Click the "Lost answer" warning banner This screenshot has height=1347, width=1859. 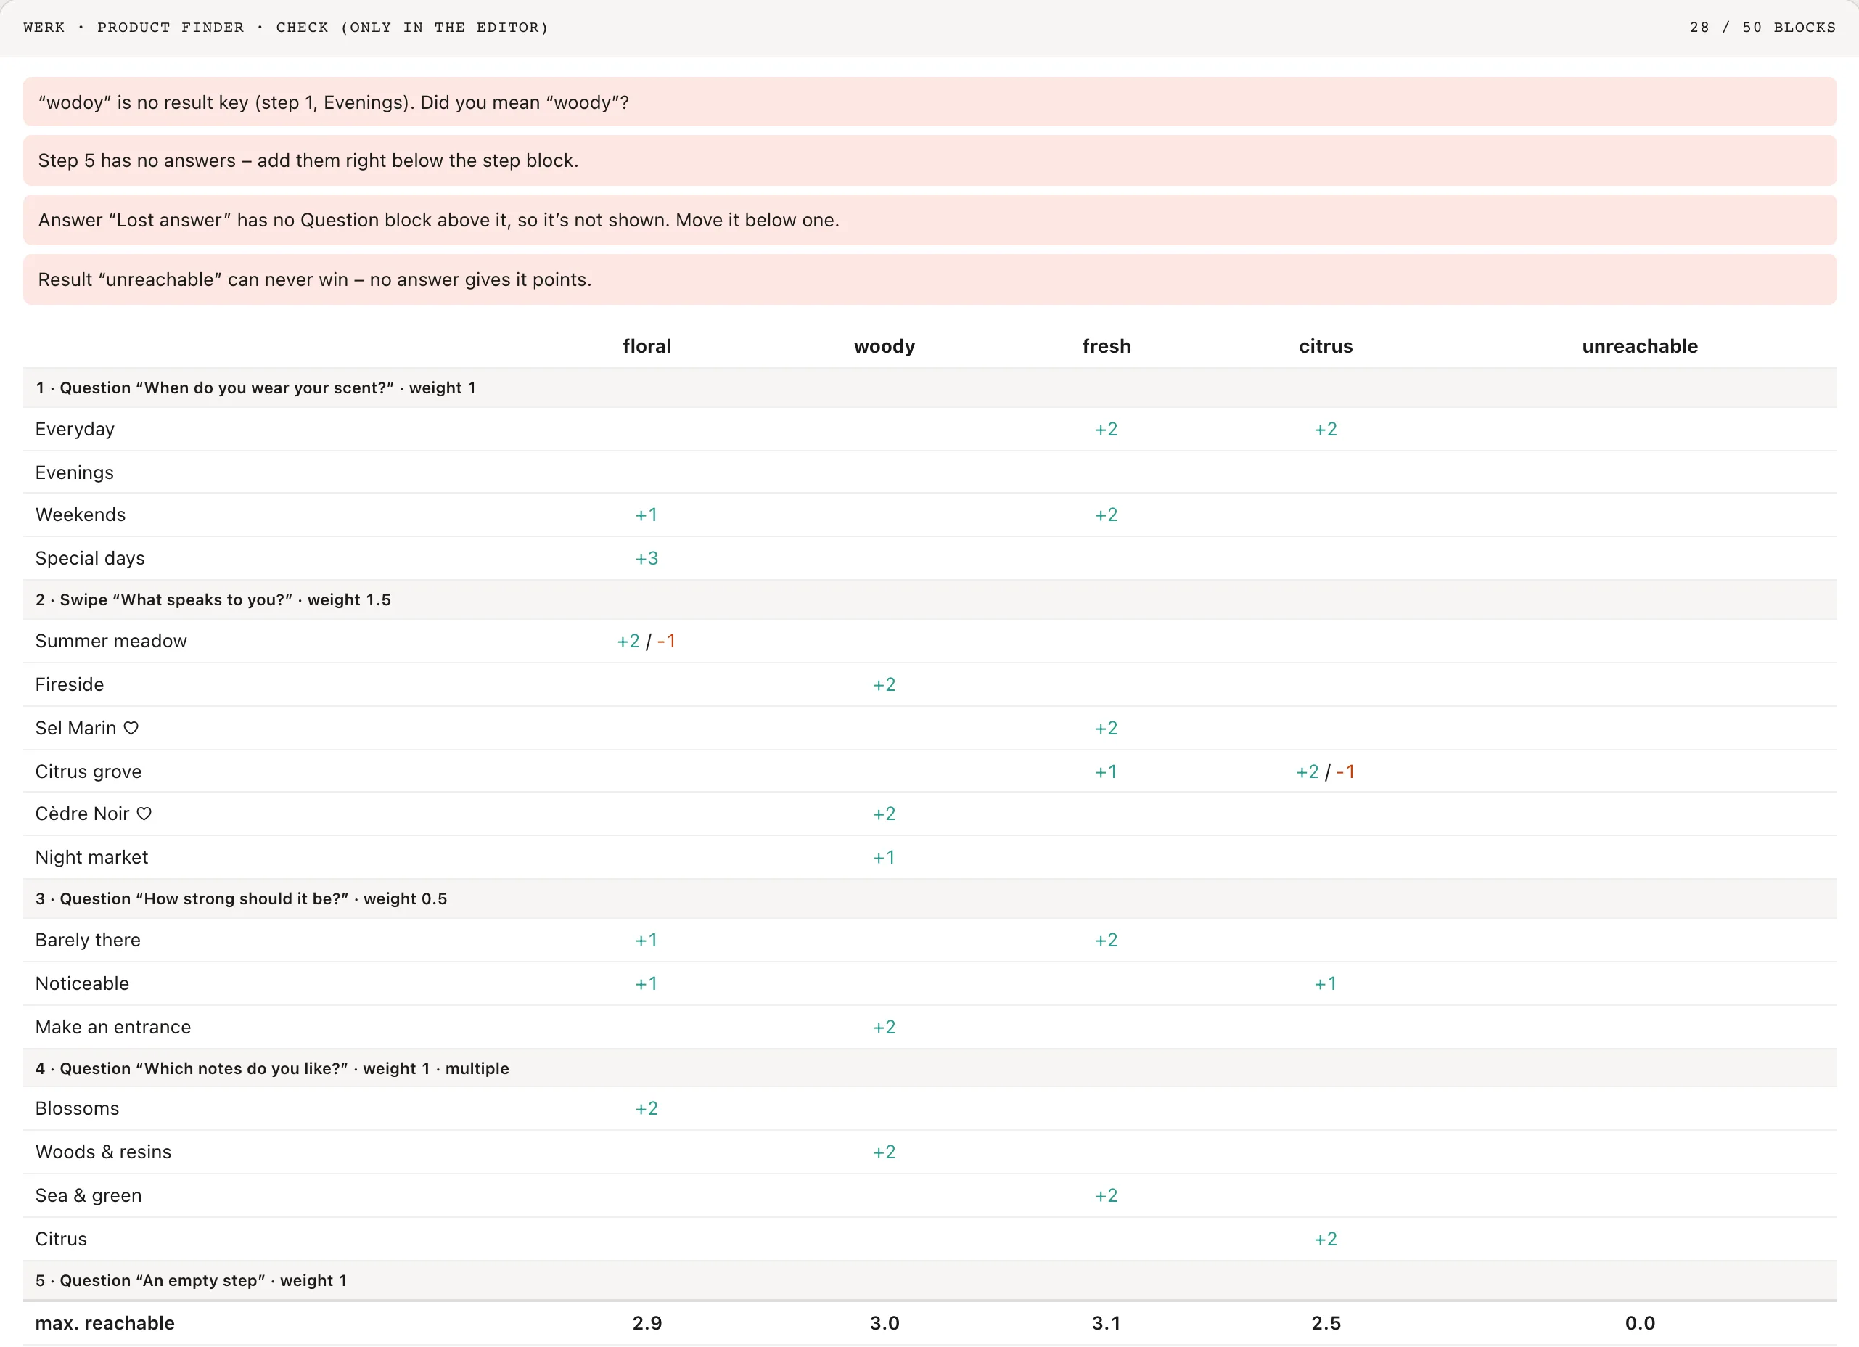[929, 220]
